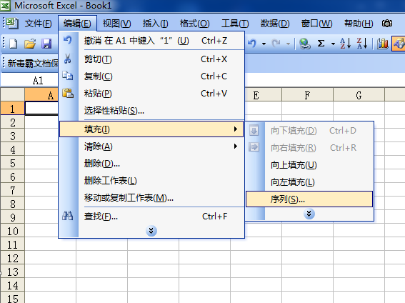
Task: Click the Excel workbook icon beside File menu
Action: pos(12,23)
